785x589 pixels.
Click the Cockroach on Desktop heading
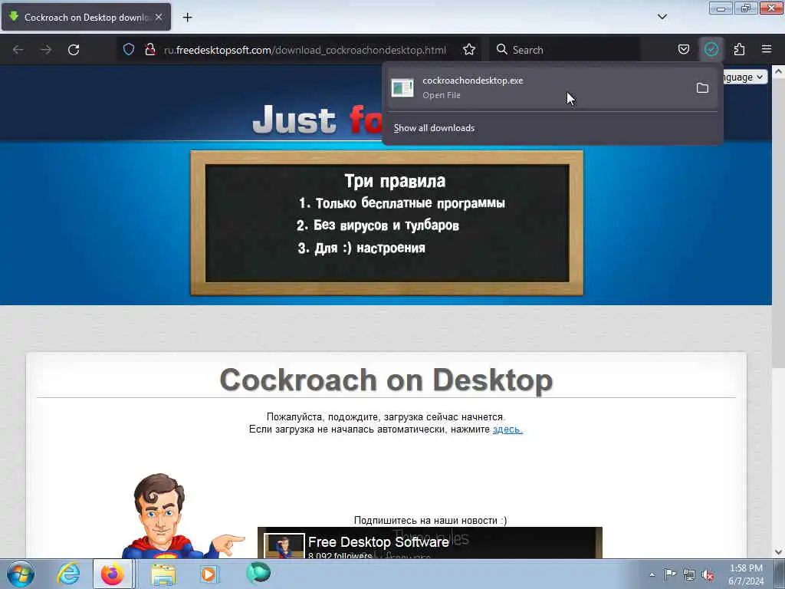(x=386, y=380)
